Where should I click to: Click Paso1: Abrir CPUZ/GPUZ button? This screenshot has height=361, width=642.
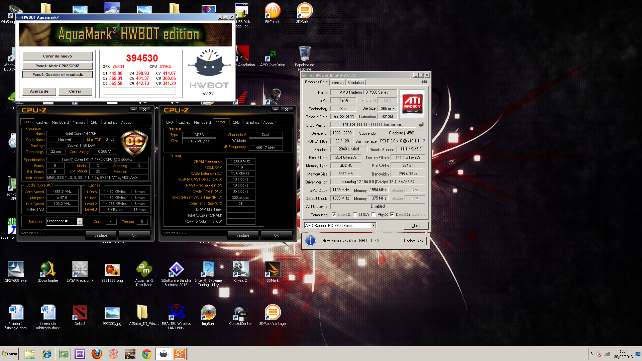(58, 66)
